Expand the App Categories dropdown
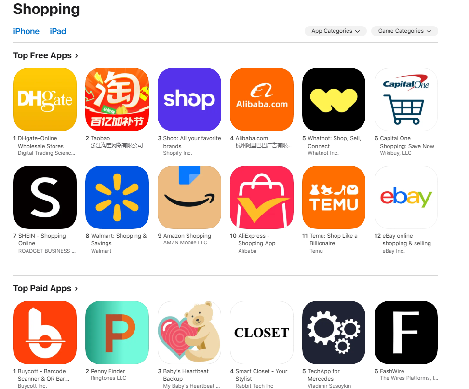 click(335, 31)
